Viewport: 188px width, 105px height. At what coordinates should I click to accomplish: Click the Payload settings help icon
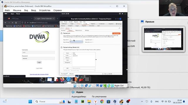(x=61, y=47)
